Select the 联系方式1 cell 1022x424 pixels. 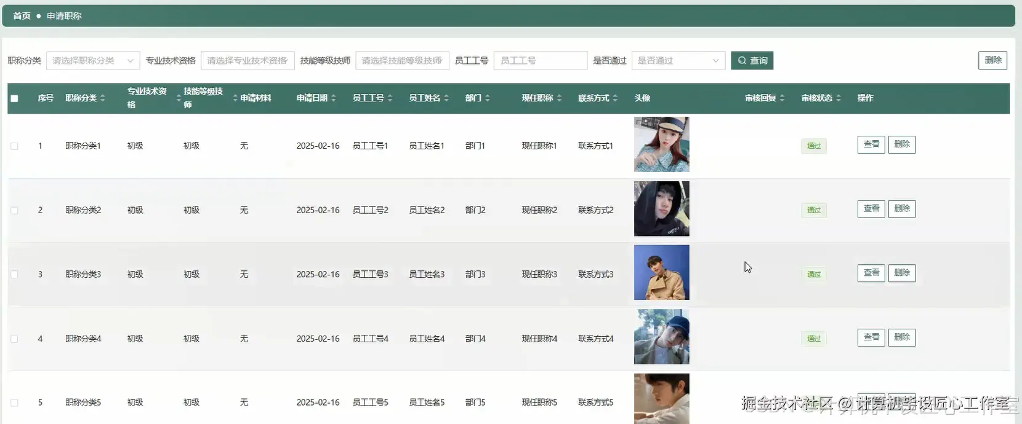tap(595, 146)
